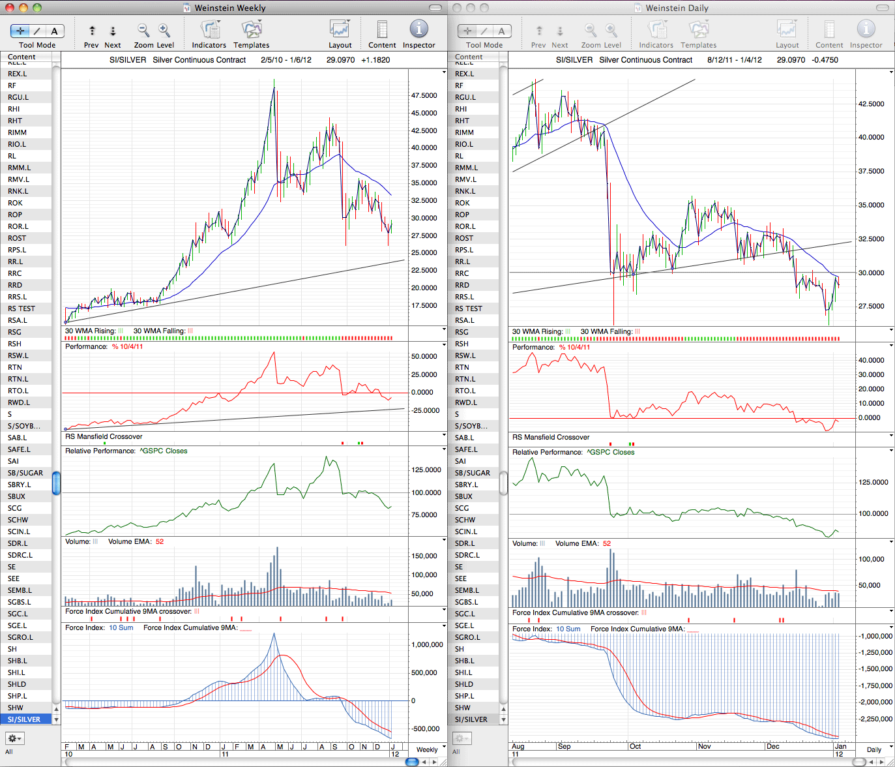Screen dimensions: 895x767
Task: Select RIMM in Weekly symbol list
Action: (x=26, y=132)
